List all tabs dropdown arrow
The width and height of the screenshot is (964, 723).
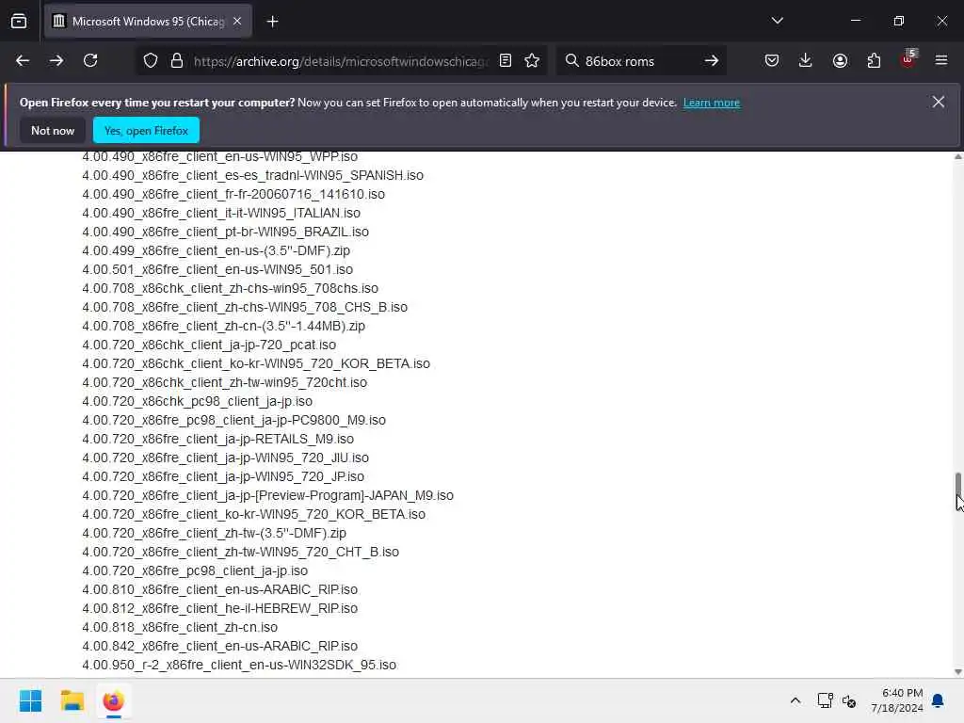tap(777, 21)
